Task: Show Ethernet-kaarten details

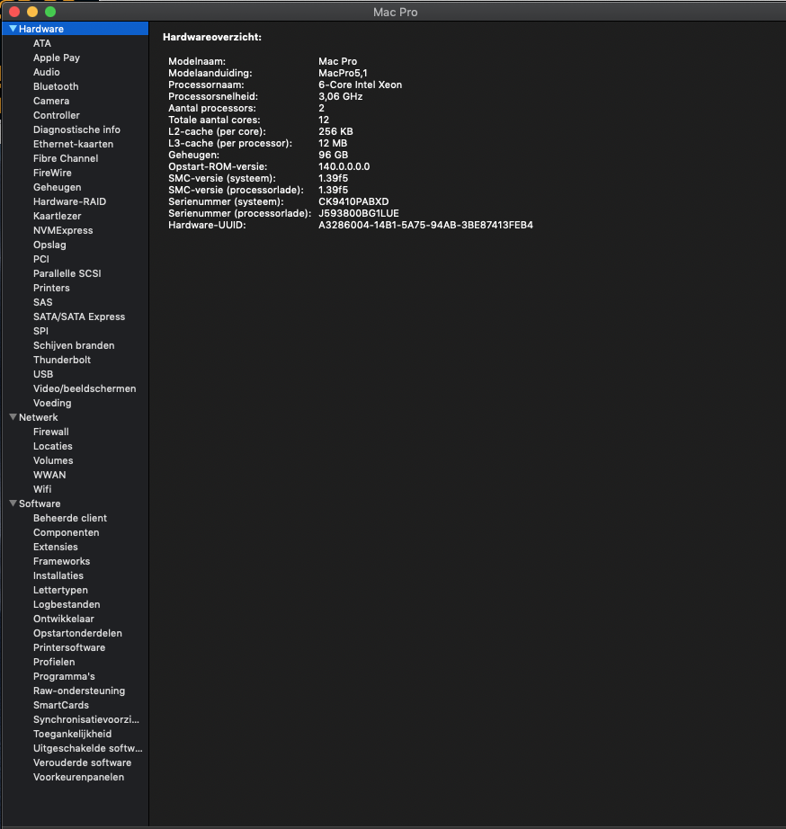Action: (x=73, y=144)
